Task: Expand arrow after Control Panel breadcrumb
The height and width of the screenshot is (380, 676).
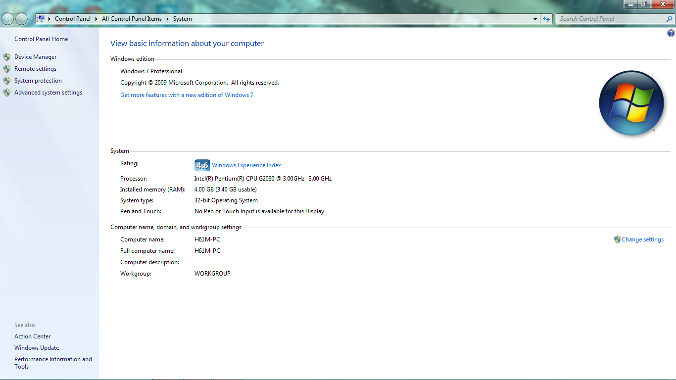Action: (97, 19)
